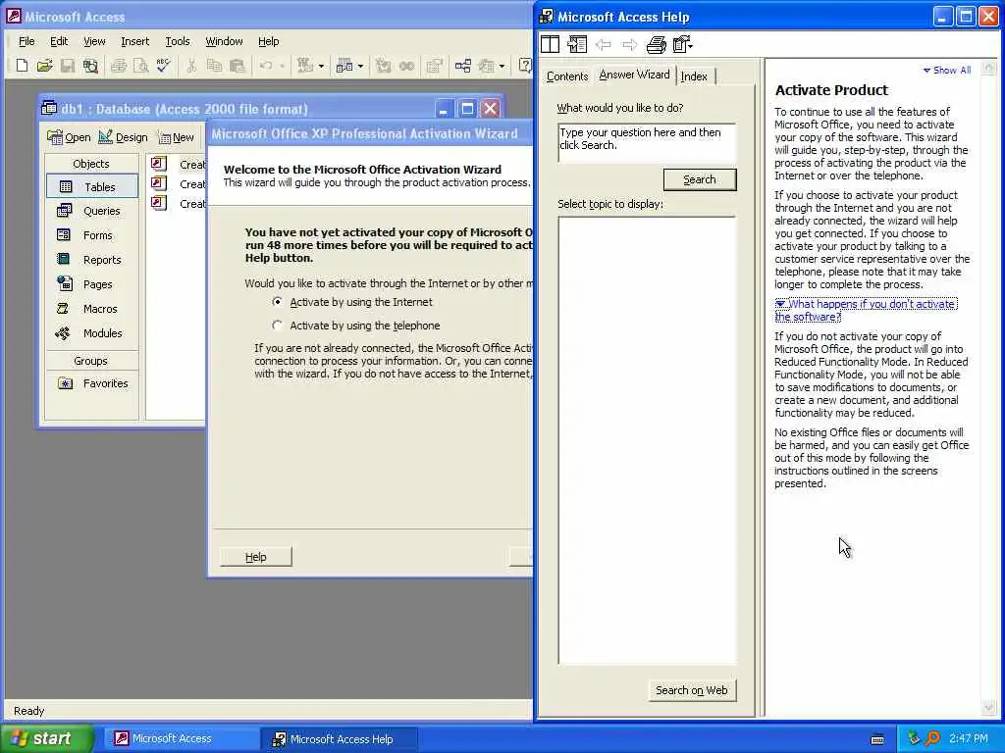Open the OfficeLinks dropdown arrow
Image resolution: width=1005 pixels, height=753 pixels.
(321, 66)
